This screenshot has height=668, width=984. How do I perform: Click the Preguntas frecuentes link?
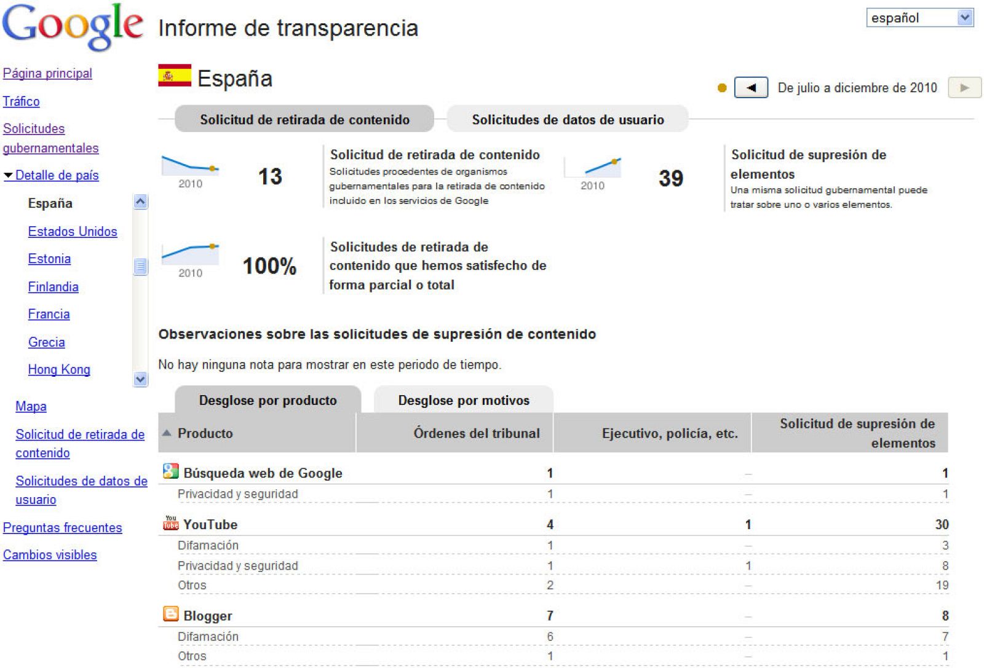coord(62,527)
